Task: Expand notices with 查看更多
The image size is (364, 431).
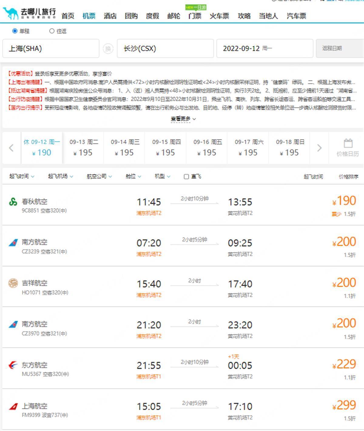Action: point(183,119)
